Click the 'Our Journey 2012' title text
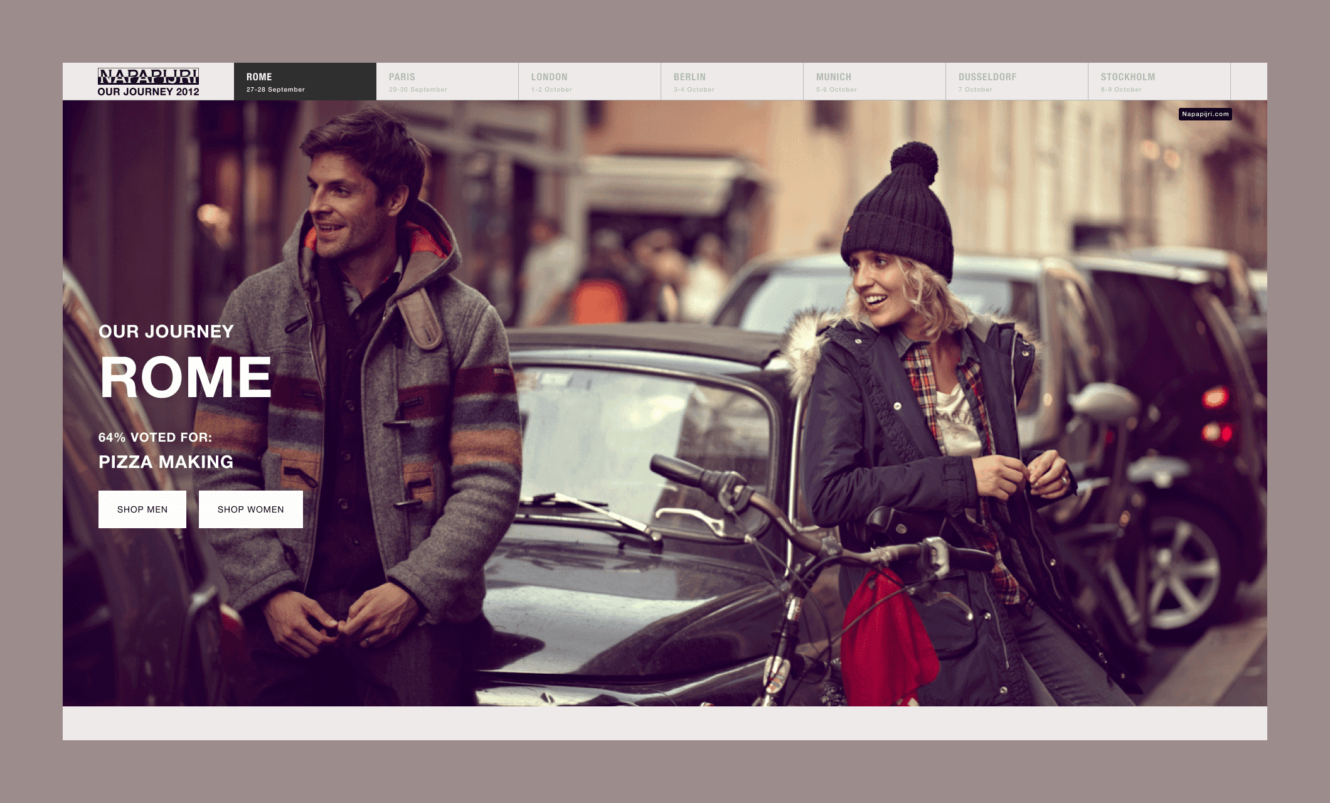Image resolution: width=1330 pixels, height=803 pixels. [148, 92]
